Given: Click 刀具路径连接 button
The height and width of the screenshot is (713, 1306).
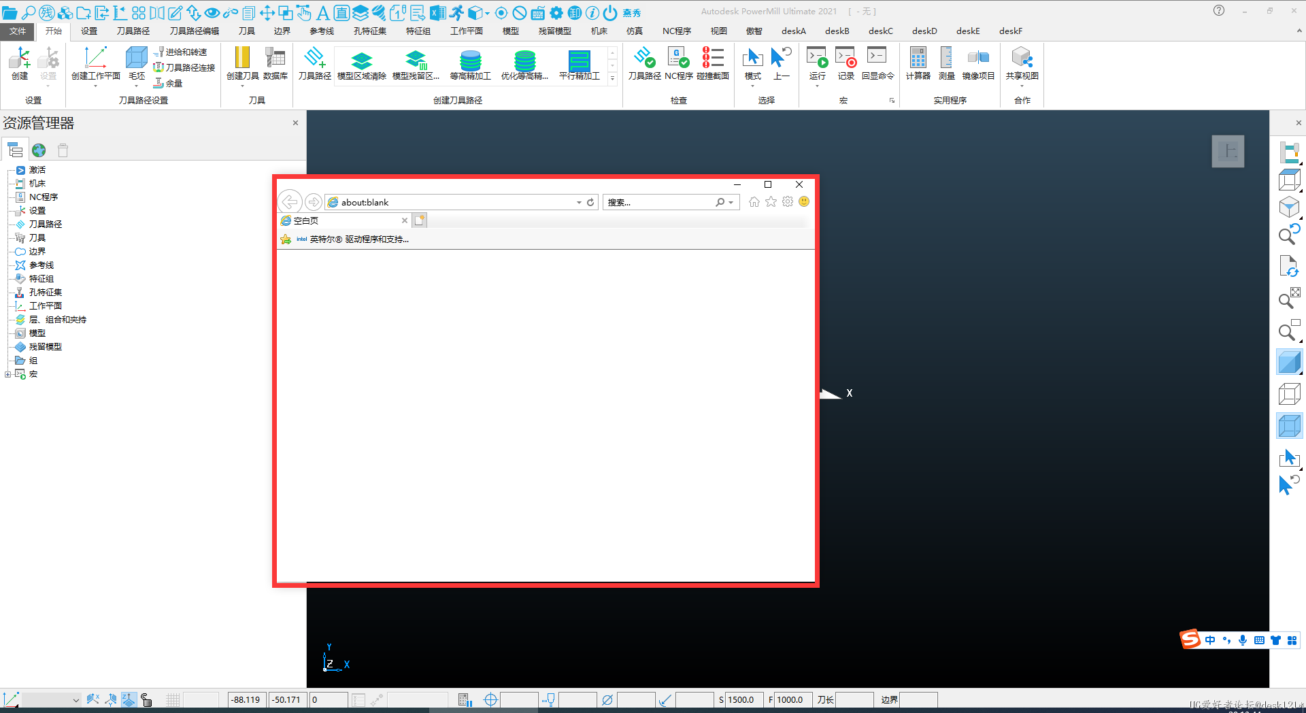Looking at the screenshot, I should pyautogui.click(x=184, y=67).
